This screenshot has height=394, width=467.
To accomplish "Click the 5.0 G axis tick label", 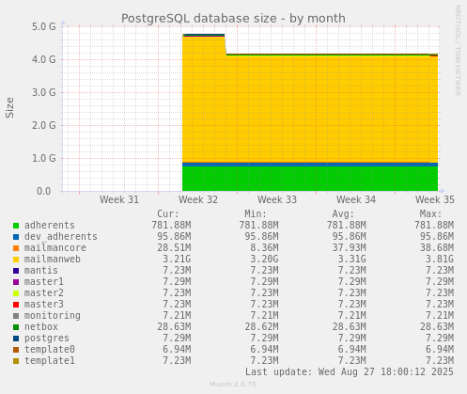I will (44, 26).
